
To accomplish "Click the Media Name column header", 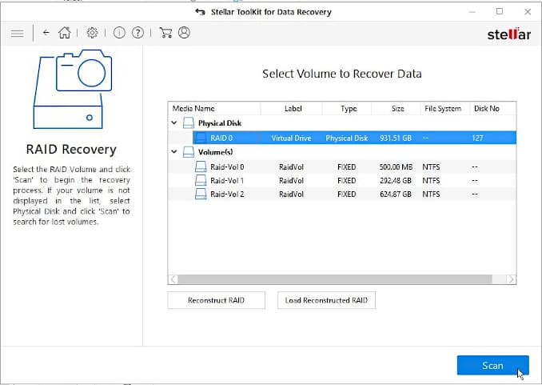I will [214, 108].
